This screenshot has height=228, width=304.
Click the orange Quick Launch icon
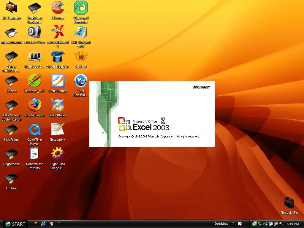click(x=36, y=223)
